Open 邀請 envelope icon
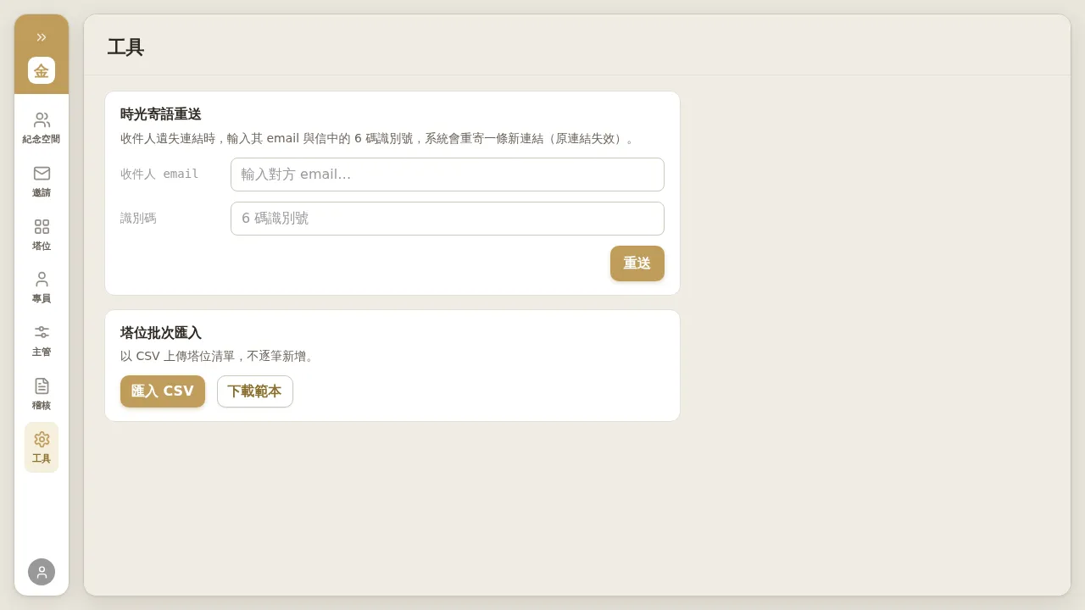Image resolution: width=1085 pixels, height=610 pixels. pyautogui.click(x=42, y=173)
